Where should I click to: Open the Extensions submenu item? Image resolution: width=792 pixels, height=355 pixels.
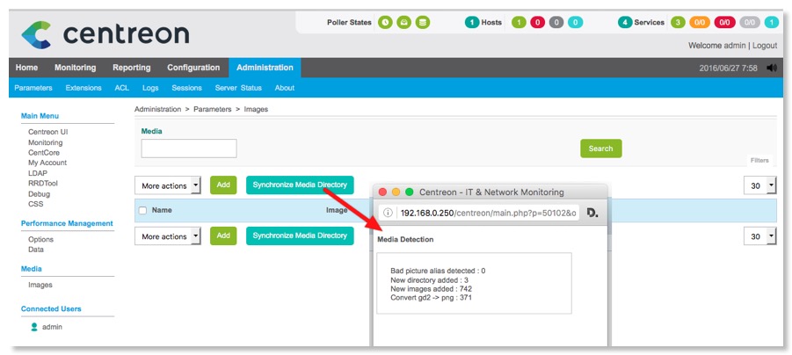coord(84,88)
